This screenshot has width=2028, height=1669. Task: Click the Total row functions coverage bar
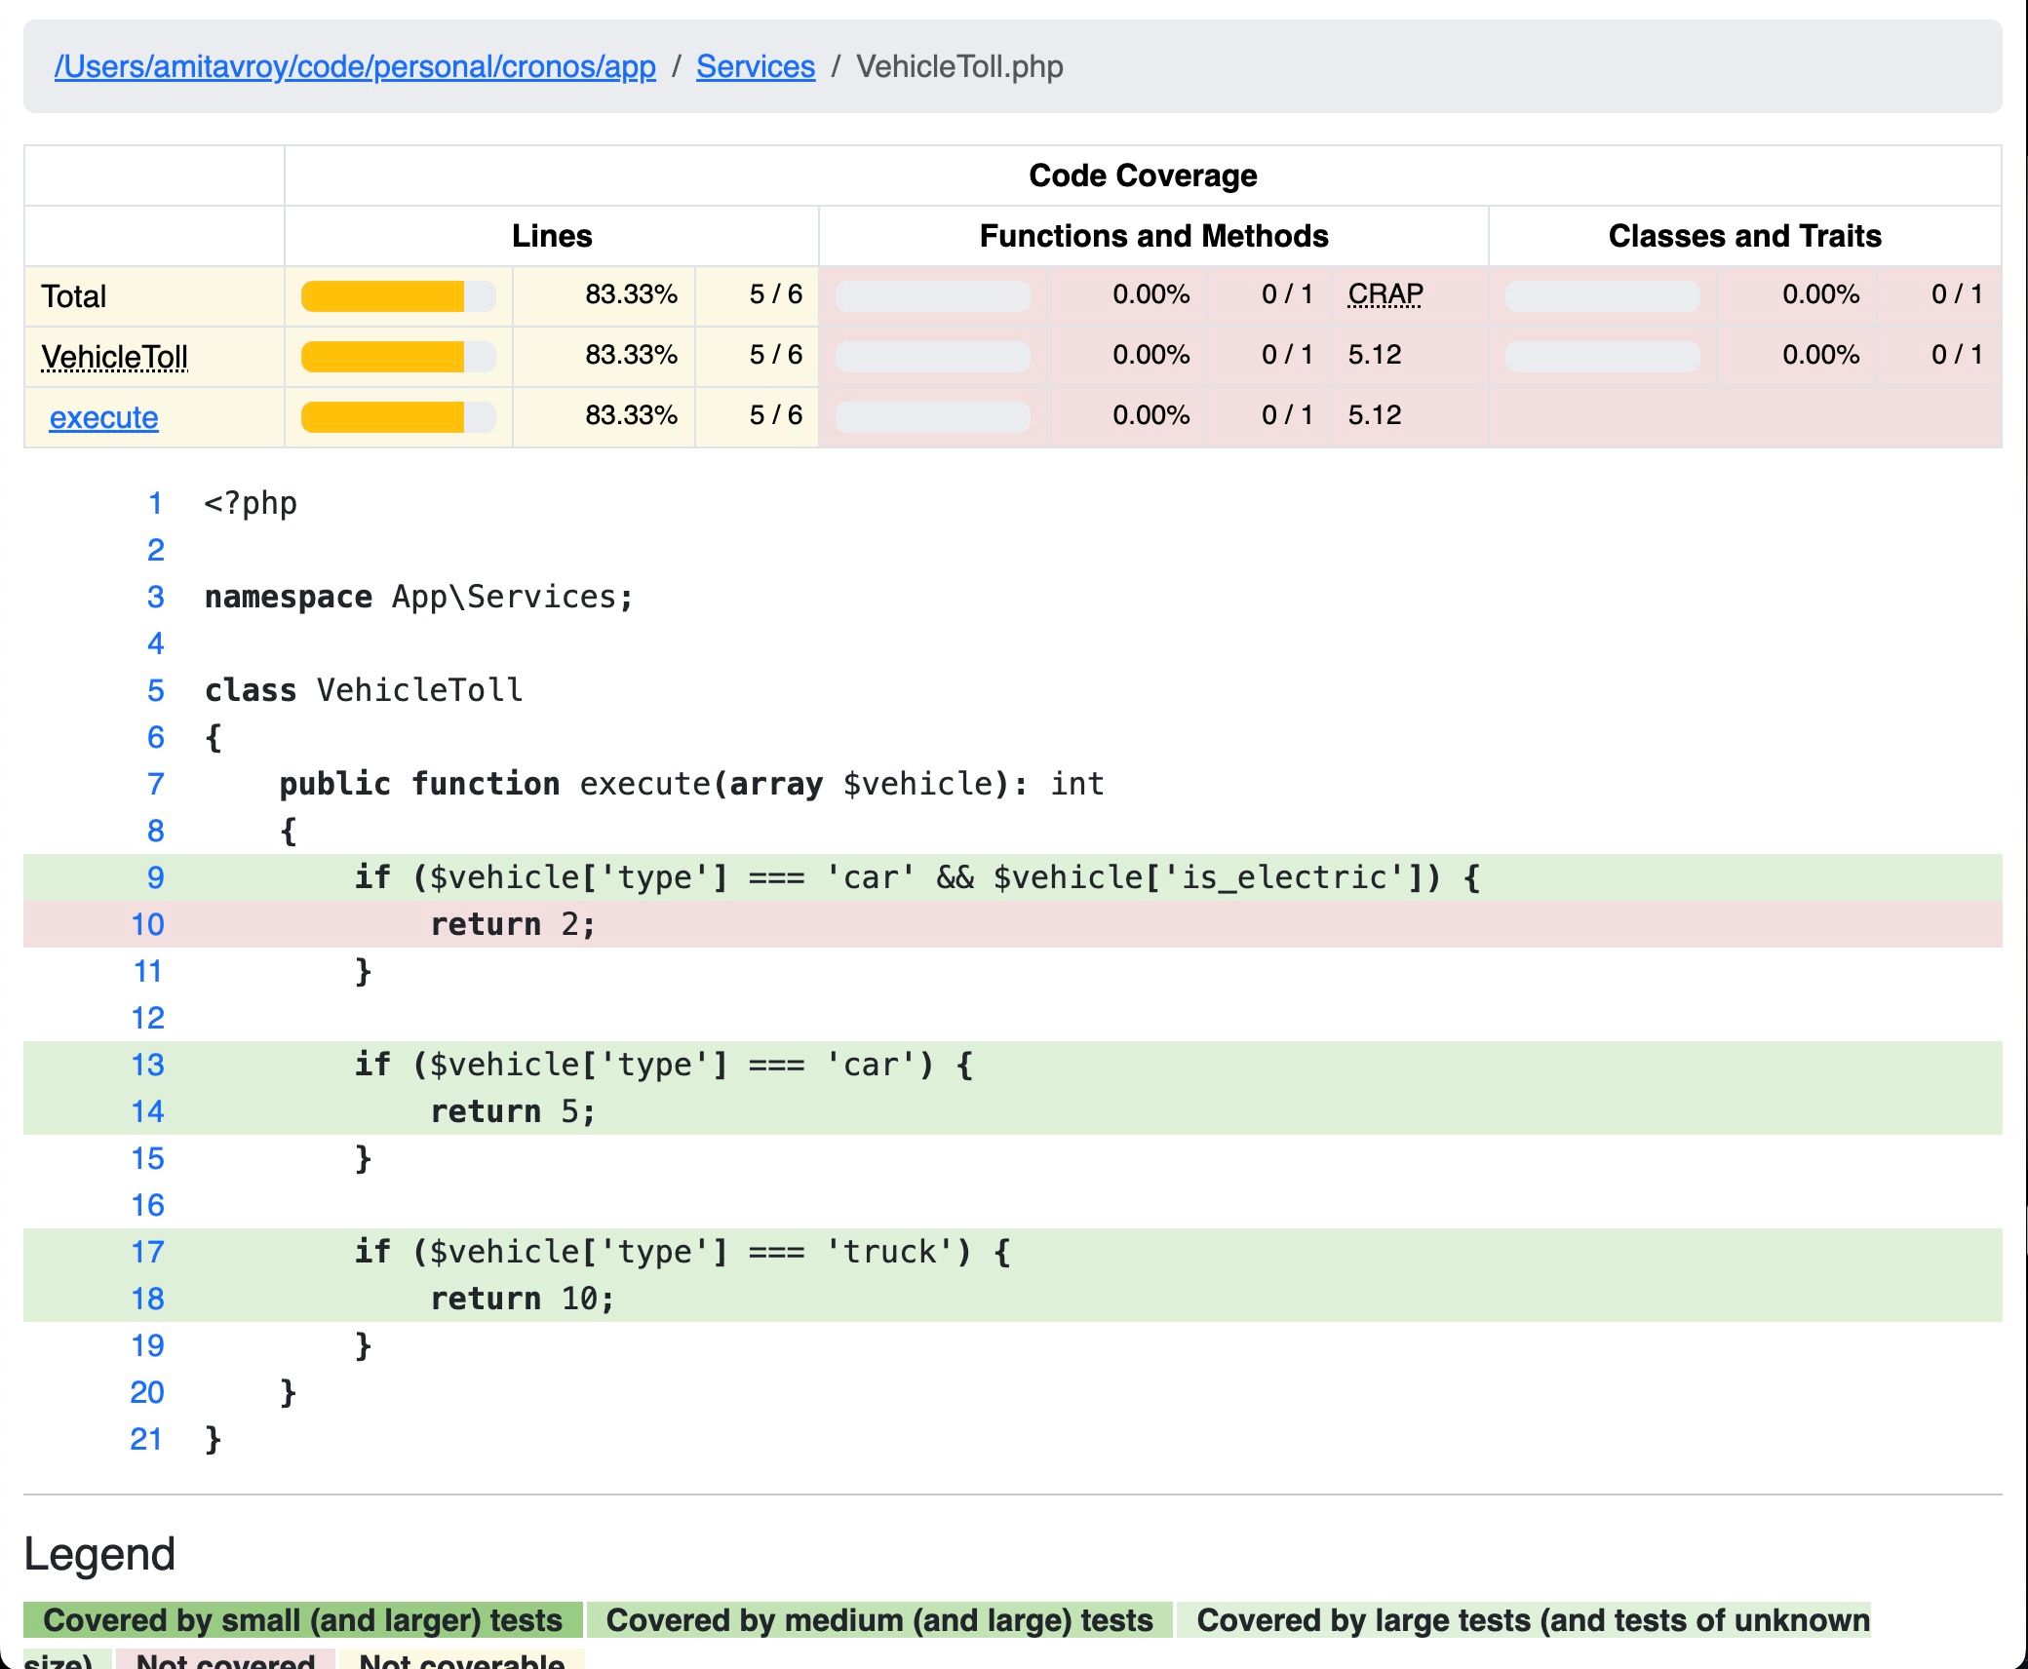click(933, 295)
